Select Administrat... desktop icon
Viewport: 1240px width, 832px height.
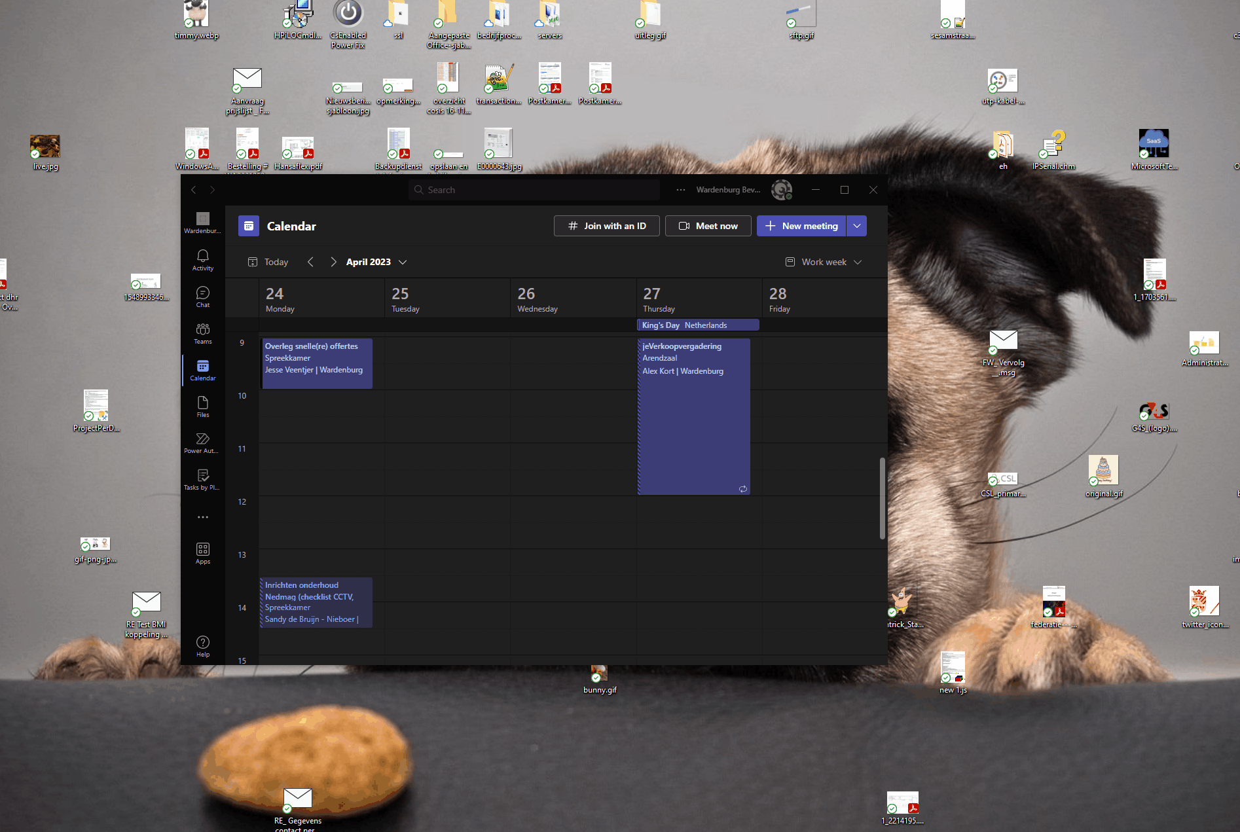pos(1205,349)
